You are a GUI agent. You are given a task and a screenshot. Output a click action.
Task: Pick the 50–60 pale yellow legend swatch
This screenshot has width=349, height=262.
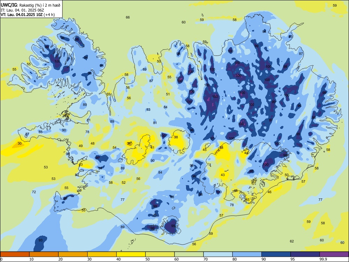160,254
